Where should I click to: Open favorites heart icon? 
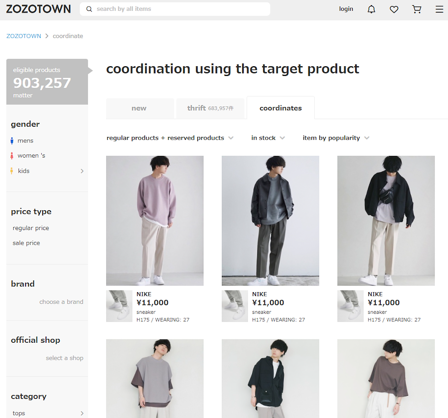click(x=394, y=9)
